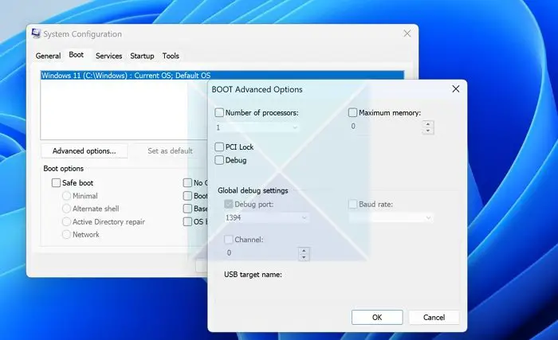
Task: Click the Boot options group label
Action: pyautogui.click(x=63, y=169)
